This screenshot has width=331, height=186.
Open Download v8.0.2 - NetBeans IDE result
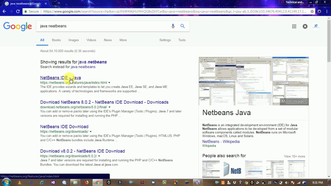(x=82, y=151)
